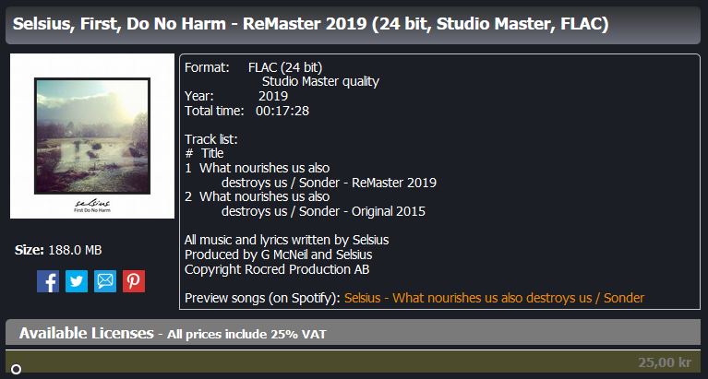The height and width of the screenshot is (379, 708).
Task: Click the Total time 00:17:28 text
Action: [x=247, y=111]
